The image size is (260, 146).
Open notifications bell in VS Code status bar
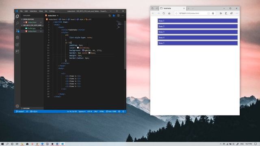[123, 112]
